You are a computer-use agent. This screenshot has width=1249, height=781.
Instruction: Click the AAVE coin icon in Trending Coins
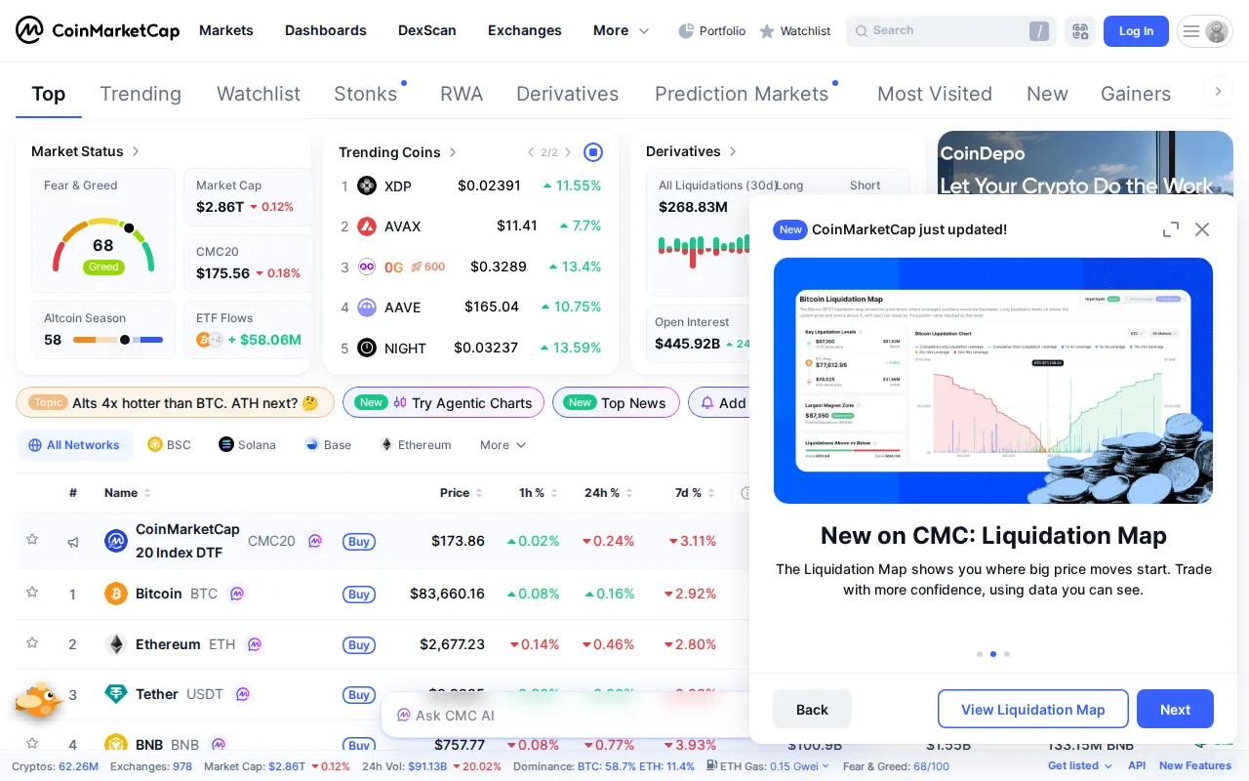tap(367, 308)
